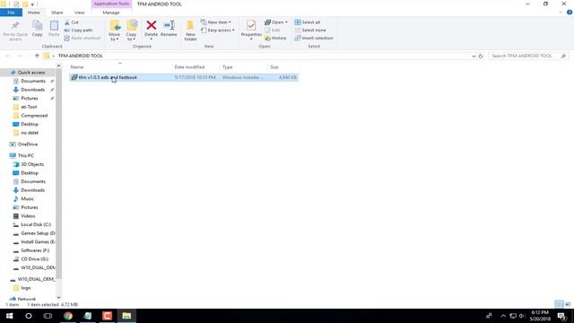Open the Easy access dropdown

[218, 30]
